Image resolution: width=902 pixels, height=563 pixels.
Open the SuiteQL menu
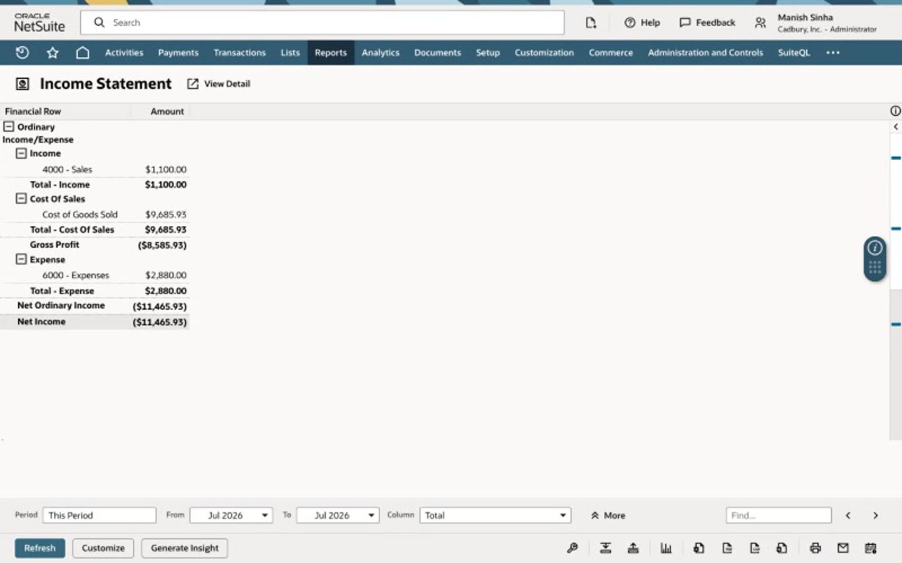(794, 53)
